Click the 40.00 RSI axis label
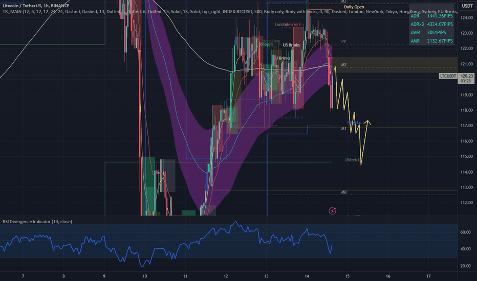Image resolution: width=477 pixels, height=281 pixels. click(465, 249)
